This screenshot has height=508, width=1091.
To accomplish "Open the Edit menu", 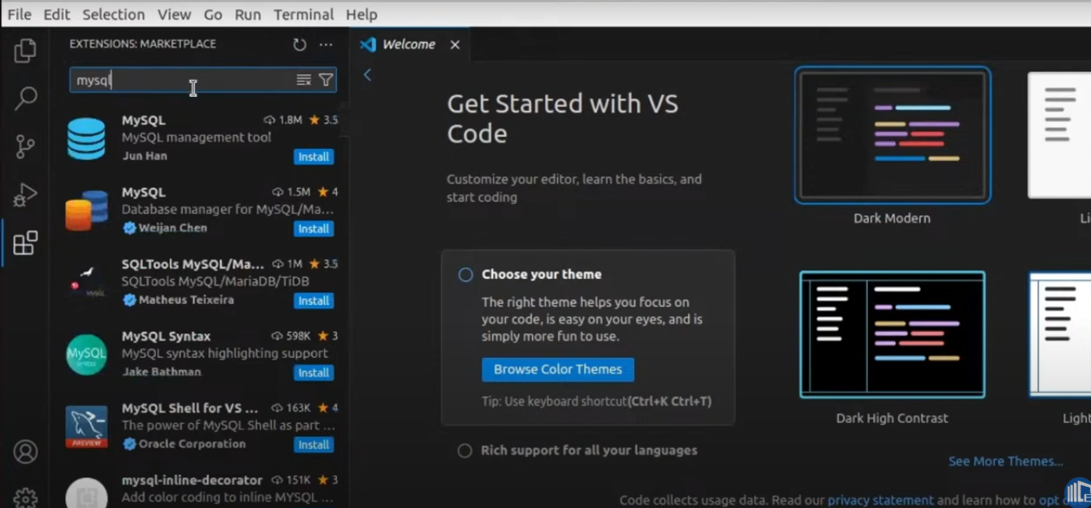I will (56, 14).
